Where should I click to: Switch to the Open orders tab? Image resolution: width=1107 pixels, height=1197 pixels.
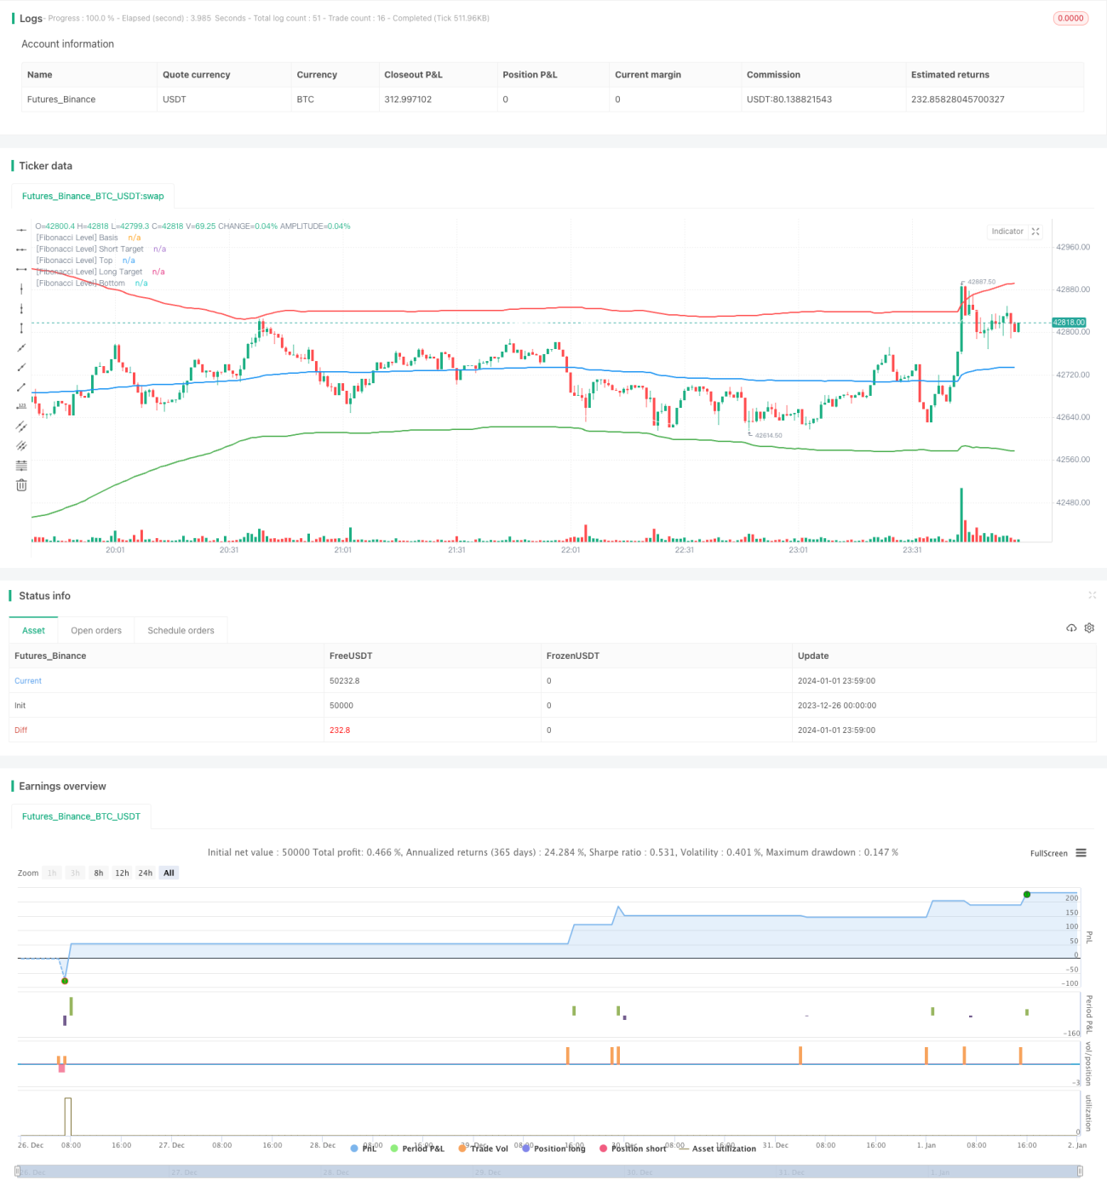click(96, 631)
